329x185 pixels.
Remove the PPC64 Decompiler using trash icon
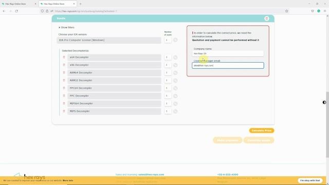coord(64,88)
